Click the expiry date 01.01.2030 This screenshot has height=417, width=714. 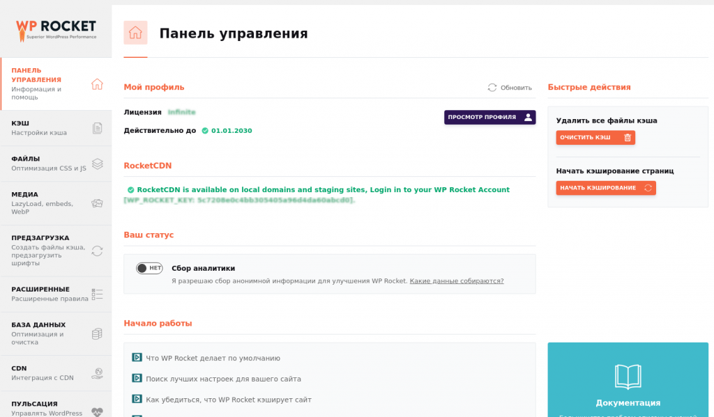tap(231, 130)
